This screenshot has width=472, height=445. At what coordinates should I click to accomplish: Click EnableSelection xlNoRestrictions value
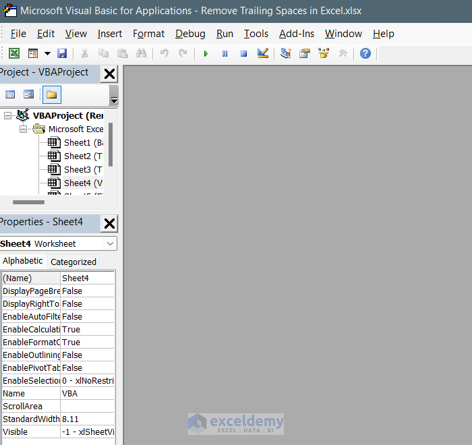pyautogui.click(x=88, y=380)
